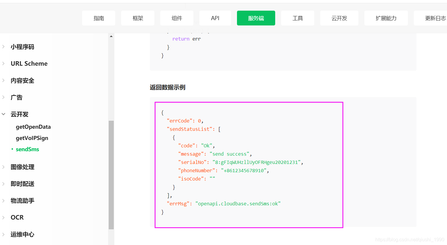Viewport: 447px width, 245px height.
Task: Open the 组件 tab
Action: click(x=177, y=18)
